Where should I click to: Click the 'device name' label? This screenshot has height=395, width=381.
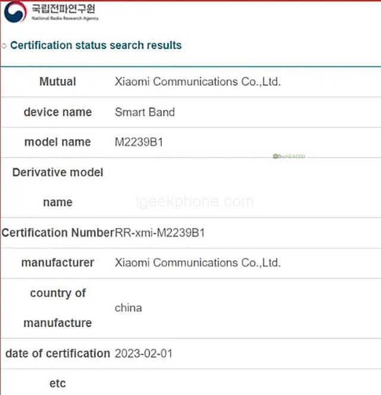click(x=58, y=112)
